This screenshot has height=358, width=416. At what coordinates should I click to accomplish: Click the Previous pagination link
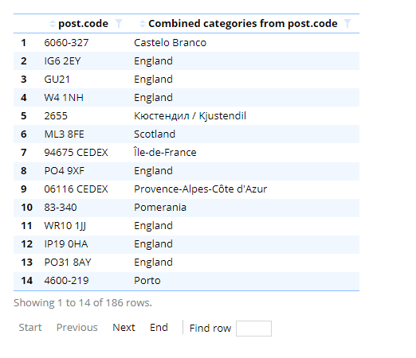pyautogui.click(x=77, y=328)
